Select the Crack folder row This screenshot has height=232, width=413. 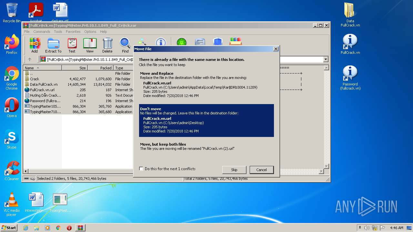click(x=78, y=79)
